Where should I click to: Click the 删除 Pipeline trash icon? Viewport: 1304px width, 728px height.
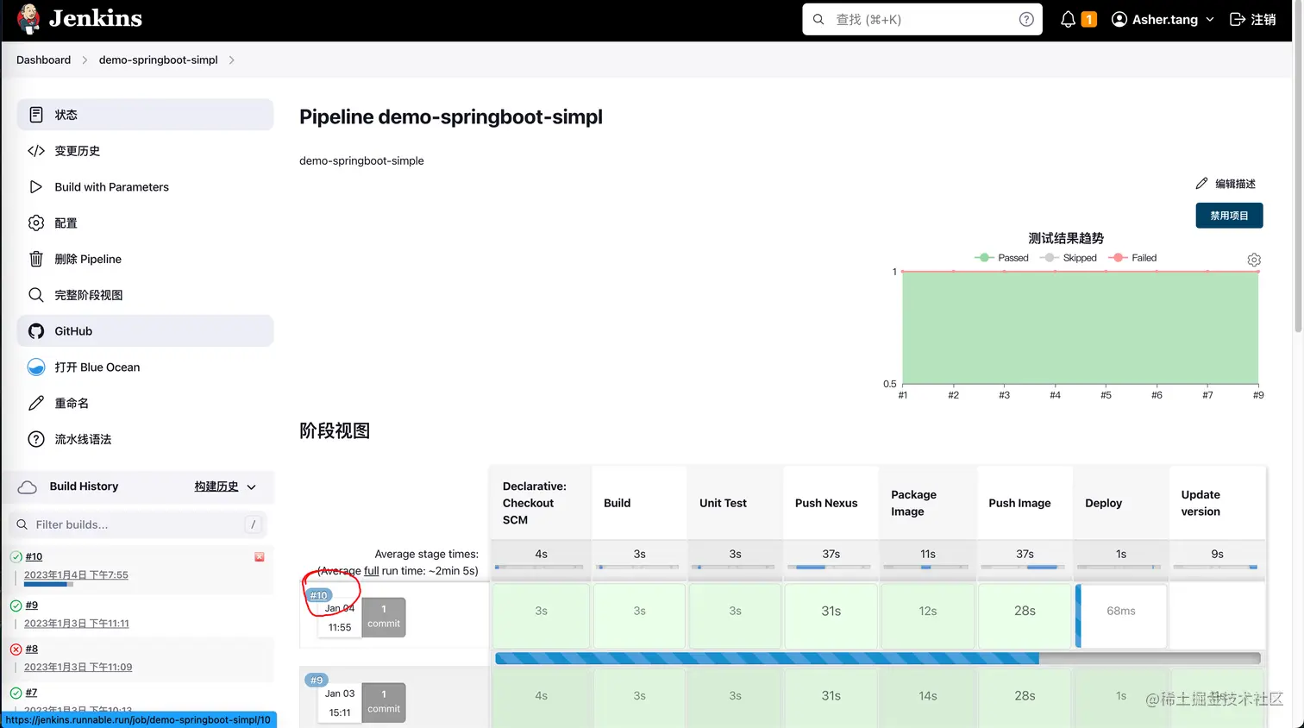(36, 259)
